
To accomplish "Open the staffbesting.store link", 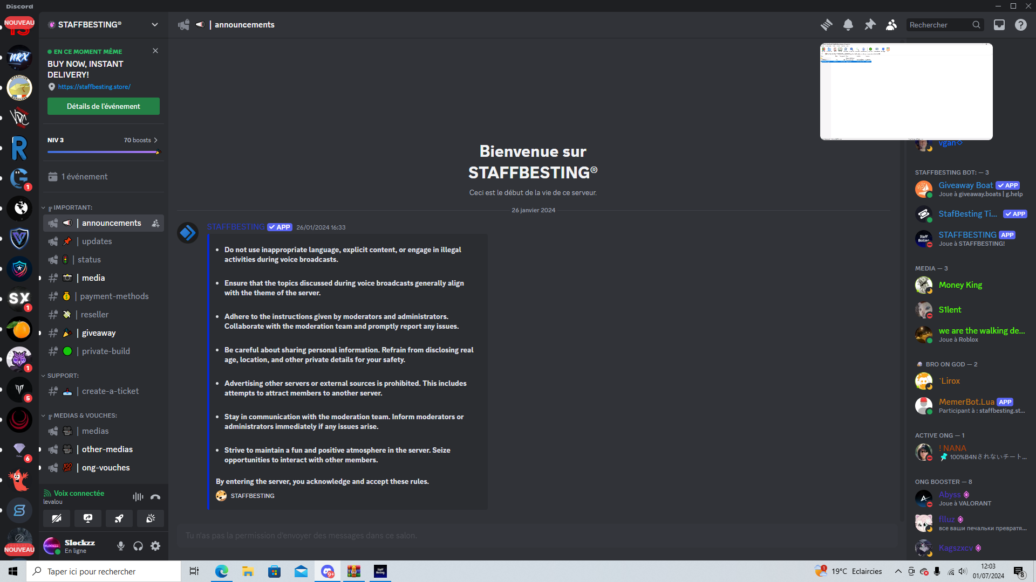I will (94, 87).
